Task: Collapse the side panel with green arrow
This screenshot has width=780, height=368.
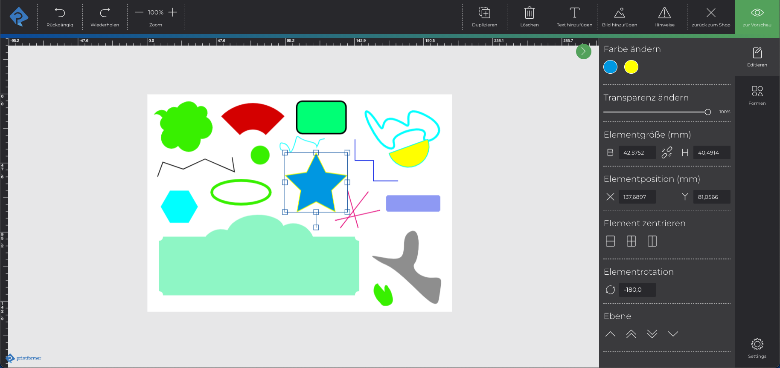Action: (583, 52)
